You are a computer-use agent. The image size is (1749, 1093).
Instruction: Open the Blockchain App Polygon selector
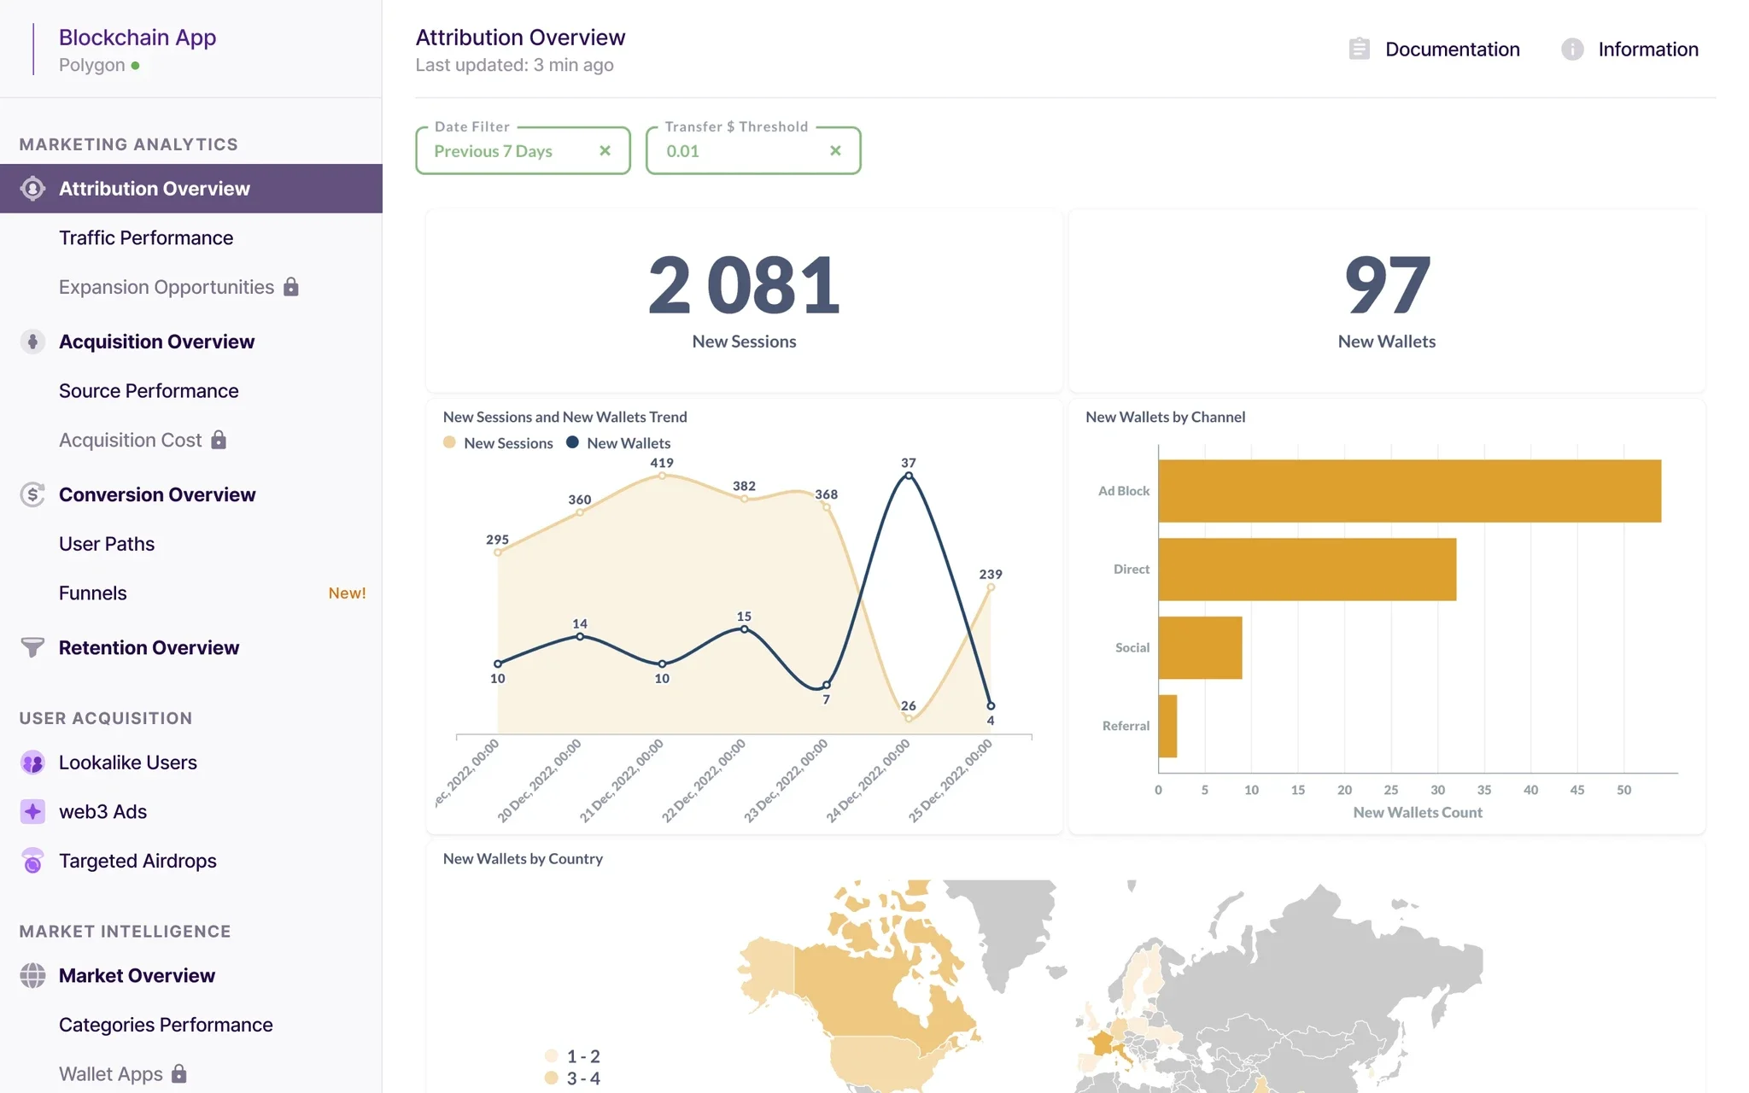137,49
